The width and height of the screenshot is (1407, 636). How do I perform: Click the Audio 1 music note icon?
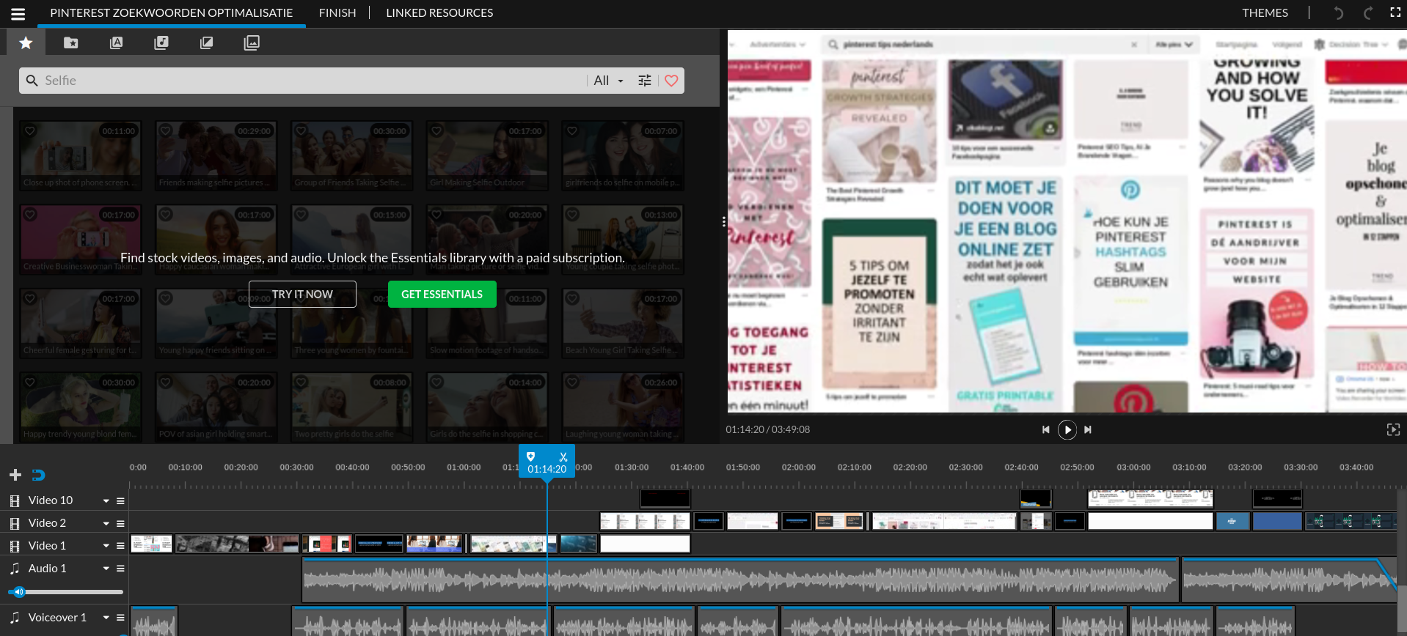15,569
